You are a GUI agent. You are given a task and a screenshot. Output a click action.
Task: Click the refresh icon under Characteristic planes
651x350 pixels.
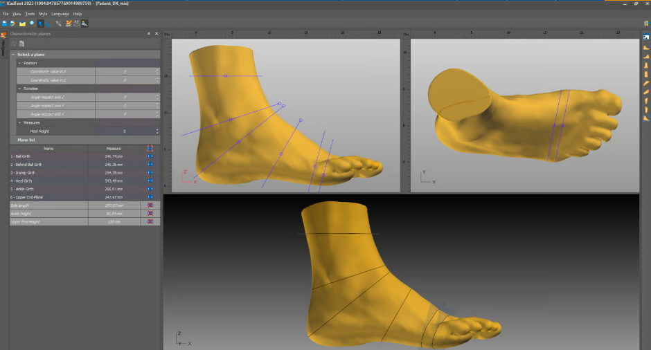point(14,44)
